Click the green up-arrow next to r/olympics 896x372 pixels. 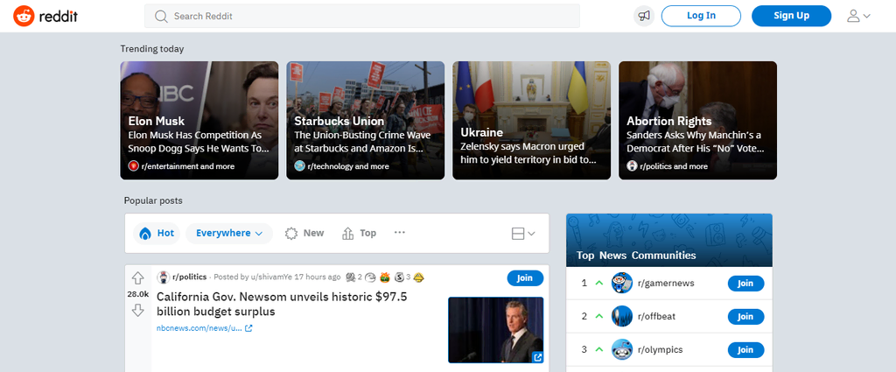tap(599, 349)
